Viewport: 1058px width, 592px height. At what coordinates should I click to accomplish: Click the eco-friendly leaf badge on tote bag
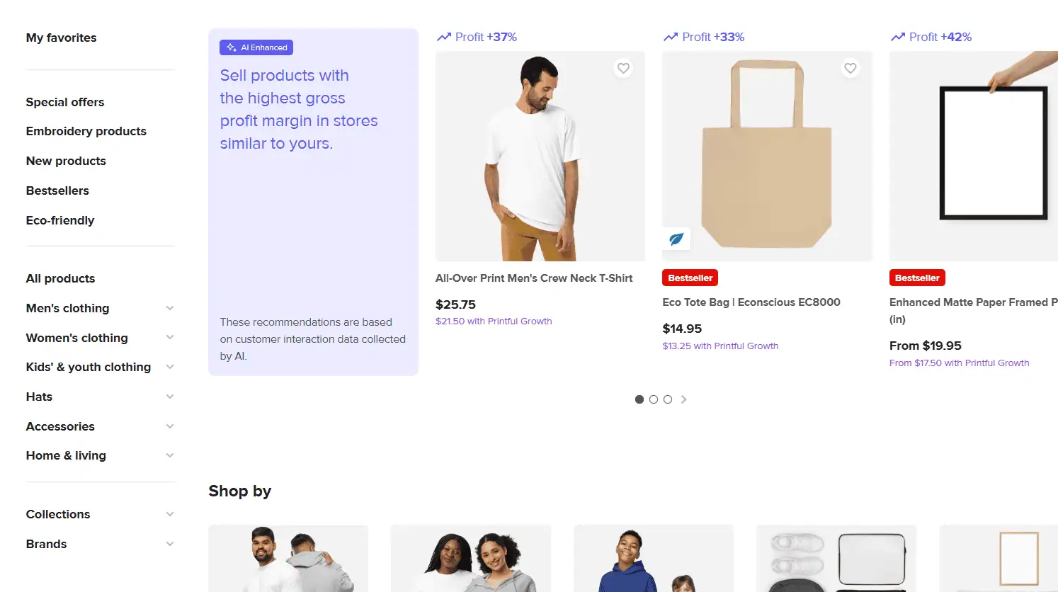[676, 239]
